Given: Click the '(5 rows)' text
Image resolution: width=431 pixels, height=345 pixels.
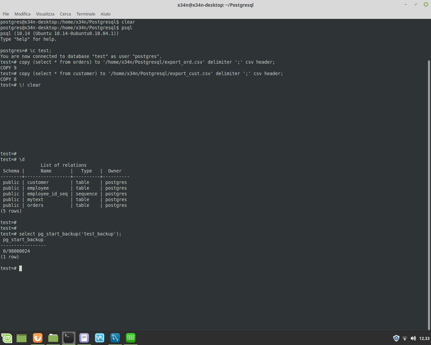Looking at the screenshot, I should pyautogui.click(x=11, y=211).
